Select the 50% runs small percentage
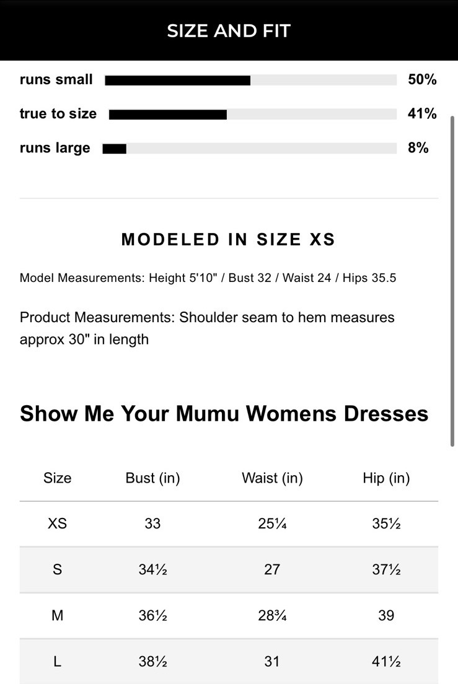 pos(422,80)
